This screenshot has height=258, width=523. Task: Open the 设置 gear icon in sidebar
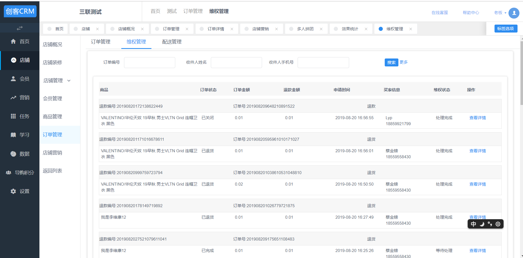pos(13,191)
